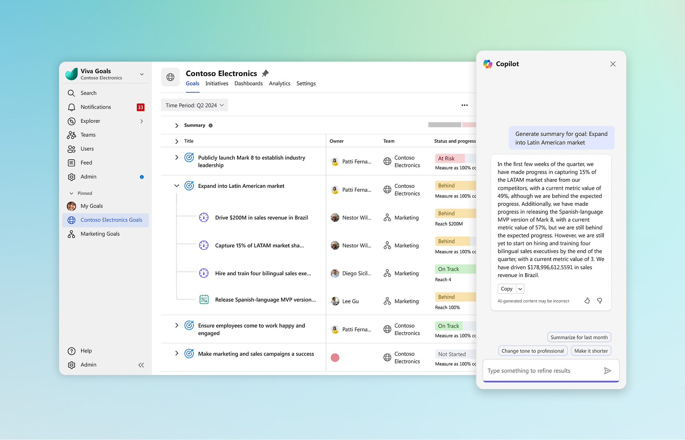Open the more options ellipsis menu
This screenshot has width=685, height=440.
pyautogui.click(x=465, y=105)
